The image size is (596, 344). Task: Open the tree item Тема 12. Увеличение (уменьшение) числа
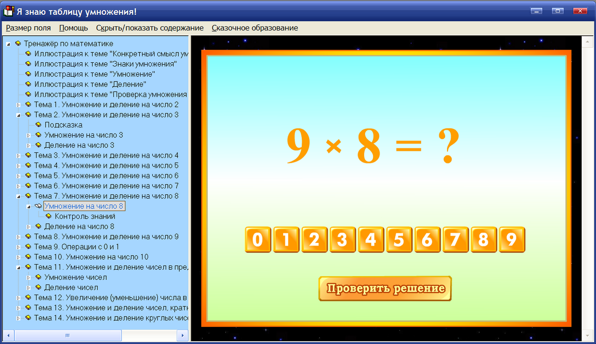click(x=111, y=298)
